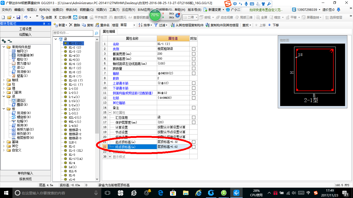Toggle the 类别 row 附加 checkbox
Image resolution: width=353 pixels, height=198 pixels.
click(x=194, y=49)
